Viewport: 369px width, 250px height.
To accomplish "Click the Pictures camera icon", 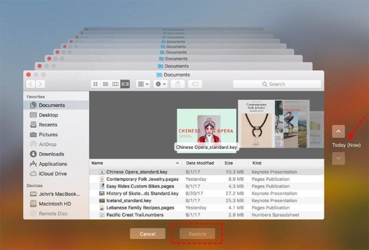I will [x=33, y=135].
